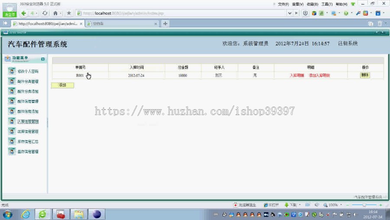This screenshot has height=220, width=390.
Task: Mute sound via the status bar speaker icon
Action: point(317,205)
